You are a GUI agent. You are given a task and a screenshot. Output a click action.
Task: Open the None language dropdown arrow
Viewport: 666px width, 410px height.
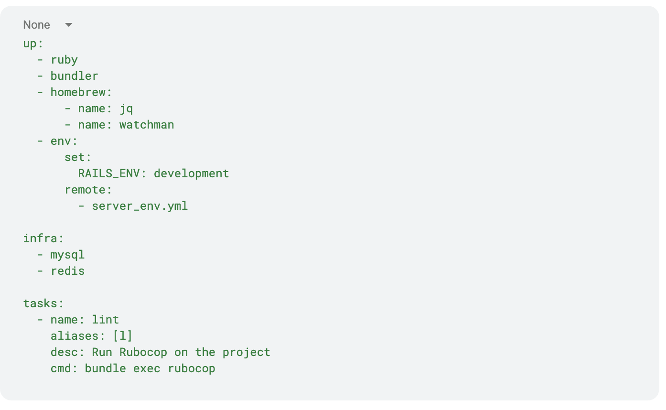[68, 25]
